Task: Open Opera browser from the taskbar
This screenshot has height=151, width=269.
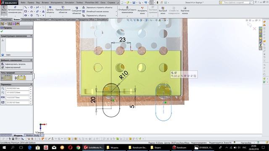Action: pyautogui.click(x=70, y=148)
